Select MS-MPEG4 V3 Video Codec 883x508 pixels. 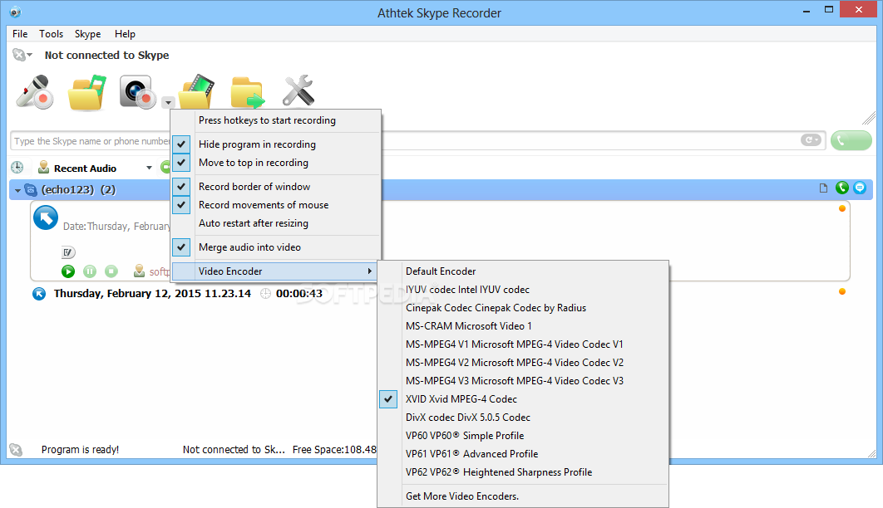(523, 381)
